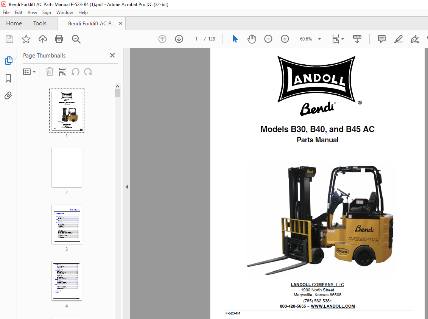Click the WWW.LANDOLL.COM link
This screenshot has height=319, width=428.
pos(333,306)
